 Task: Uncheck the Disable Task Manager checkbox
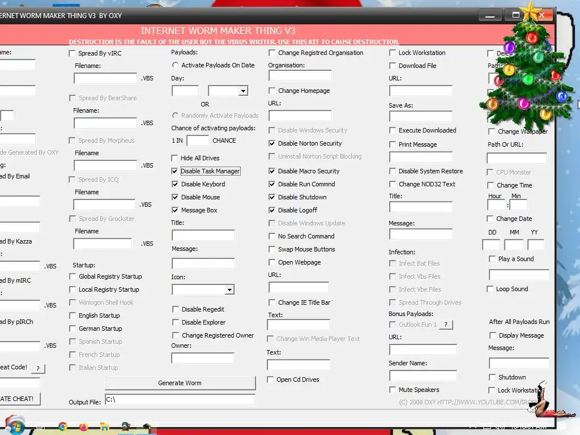click(174, 171)
